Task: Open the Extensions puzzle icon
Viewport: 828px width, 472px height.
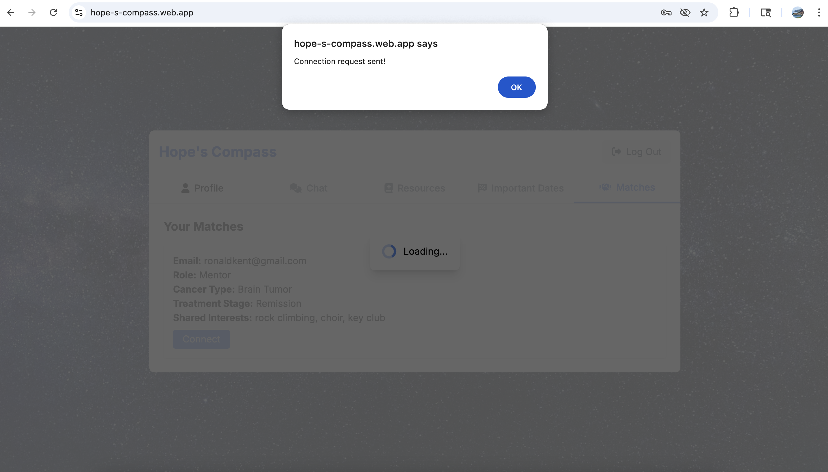Action: [x=734, y=13]
